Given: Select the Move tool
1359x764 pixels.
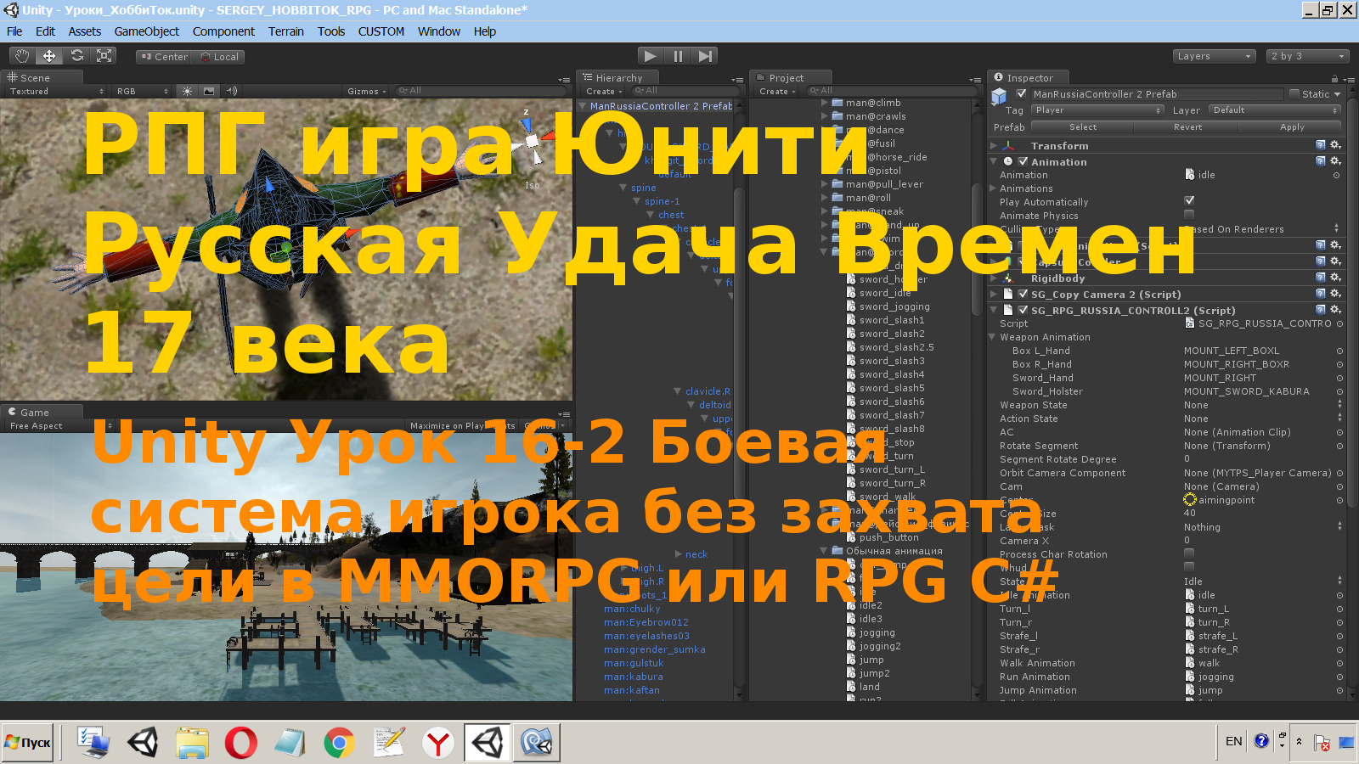Looking at the screenshot, I should click(x=49, y=56).
